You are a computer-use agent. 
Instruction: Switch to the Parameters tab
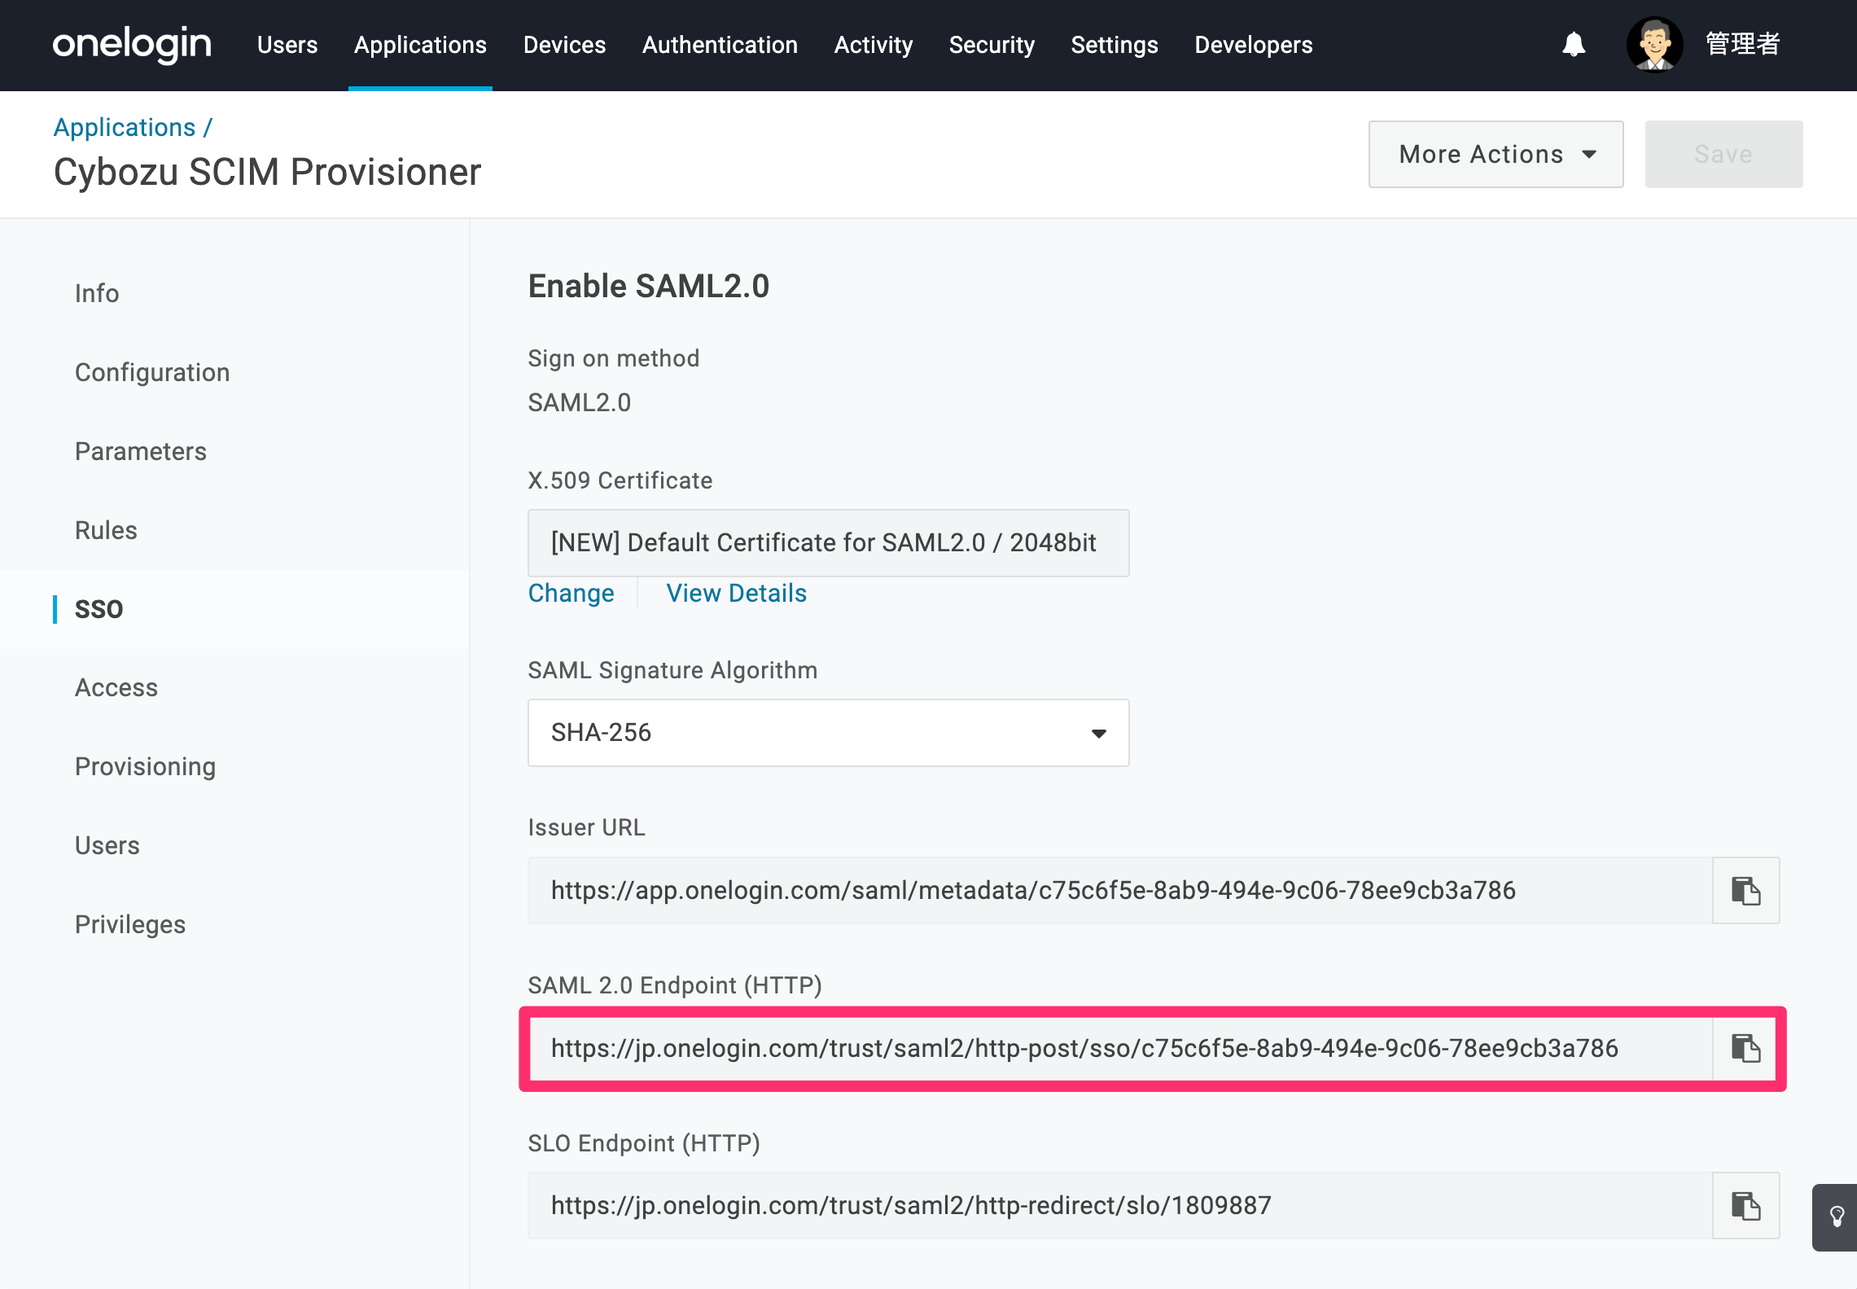point(141,451)
